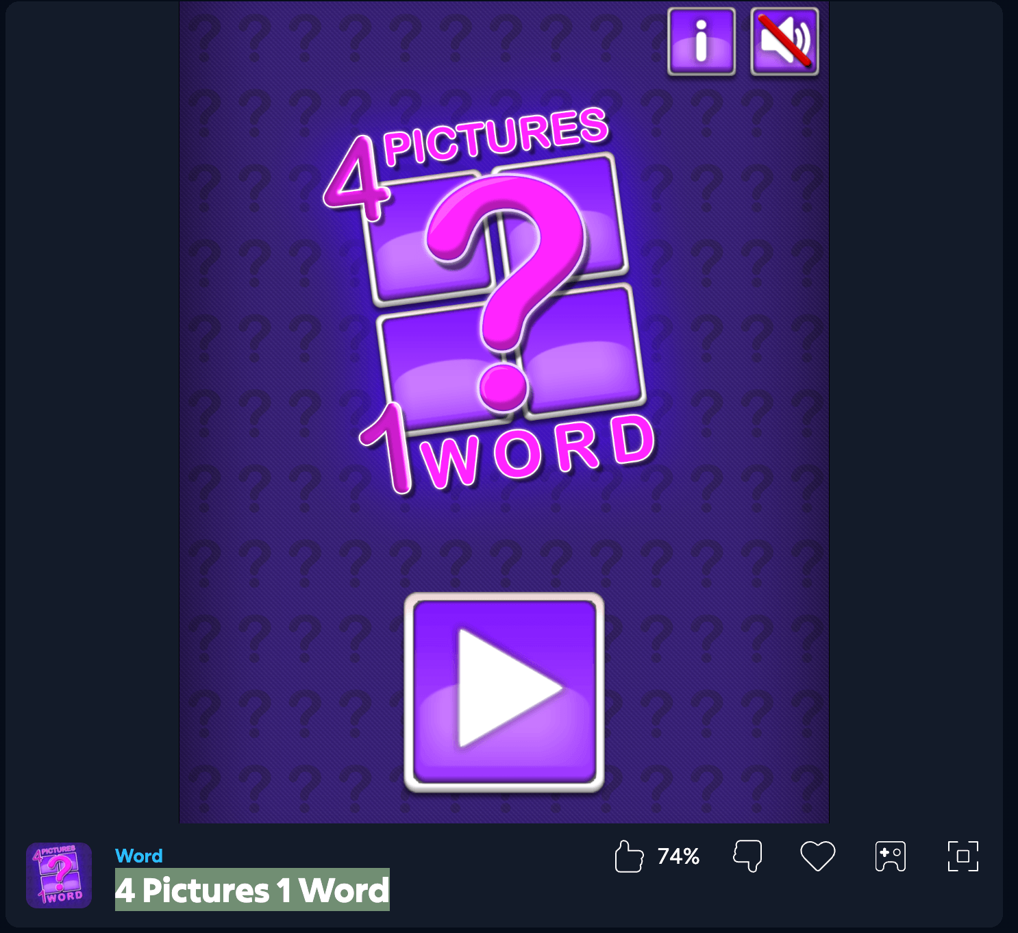Like the game with thumbs up

pos(629,856)
